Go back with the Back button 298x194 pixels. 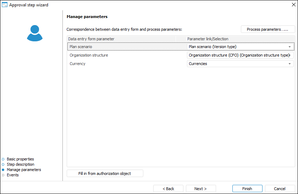click(168, 189)
